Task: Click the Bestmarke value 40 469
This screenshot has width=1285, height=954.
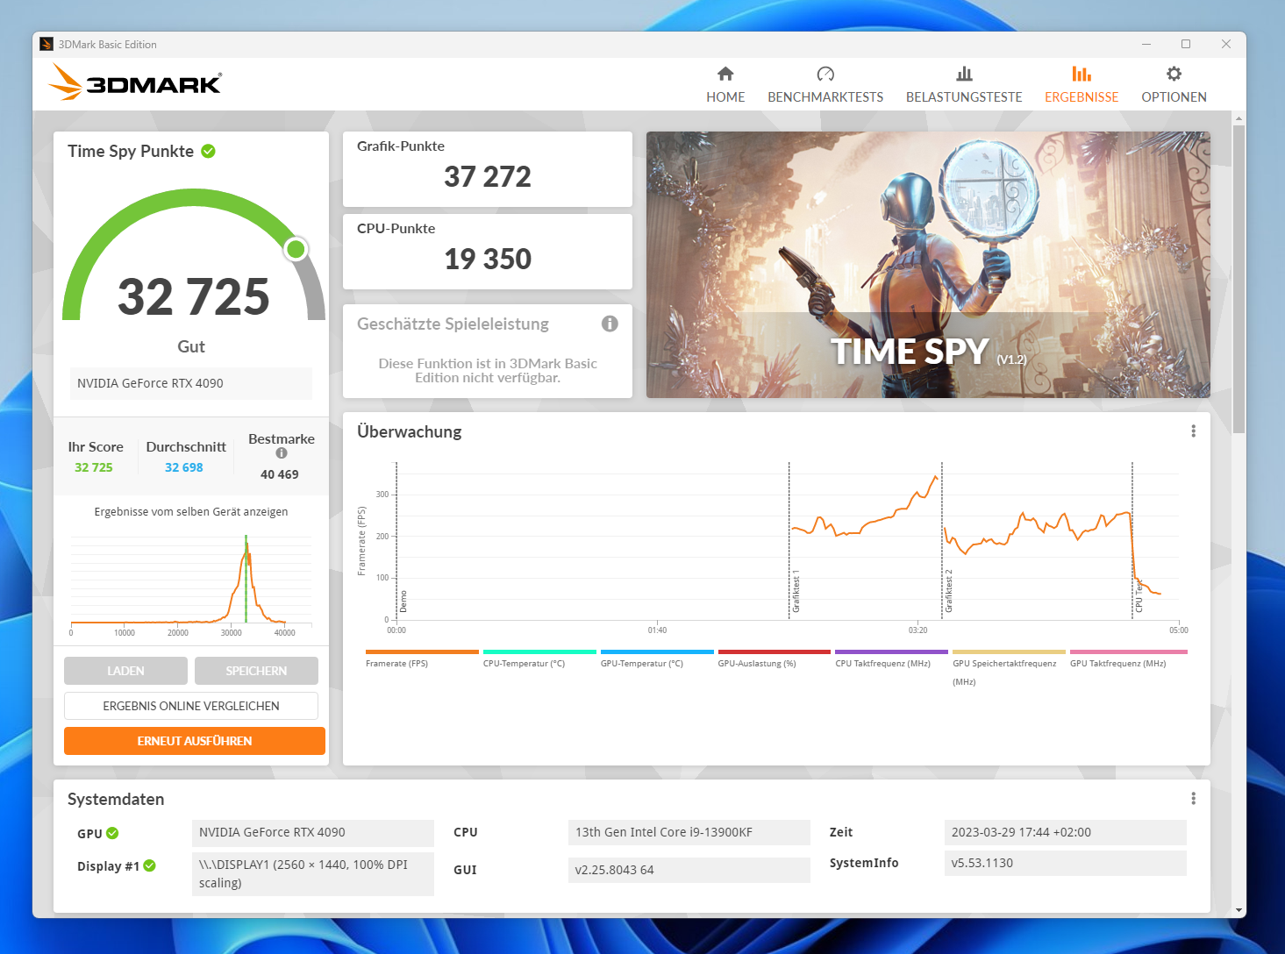Action: (x=280, y=474)
